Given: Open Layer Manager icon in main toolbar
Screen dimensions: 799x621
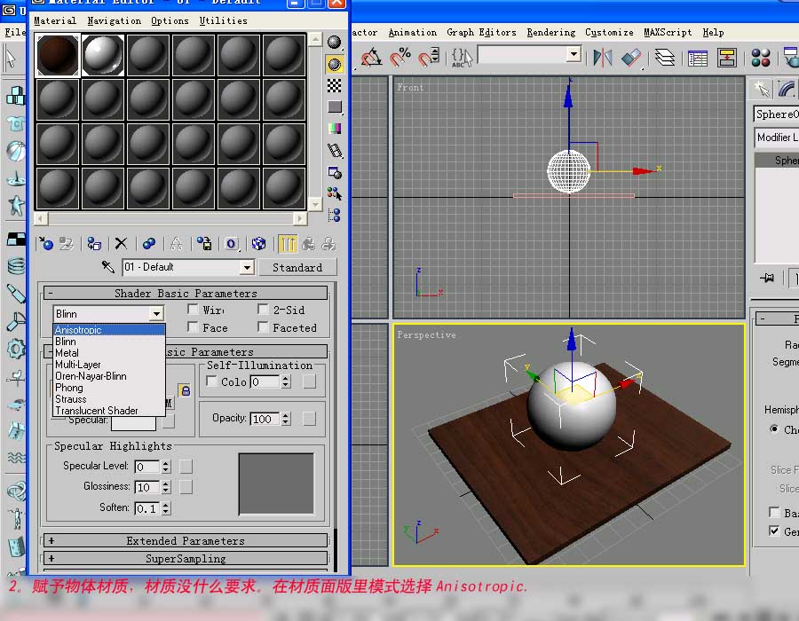Looking at the screenshot, I should coord(665,58).
